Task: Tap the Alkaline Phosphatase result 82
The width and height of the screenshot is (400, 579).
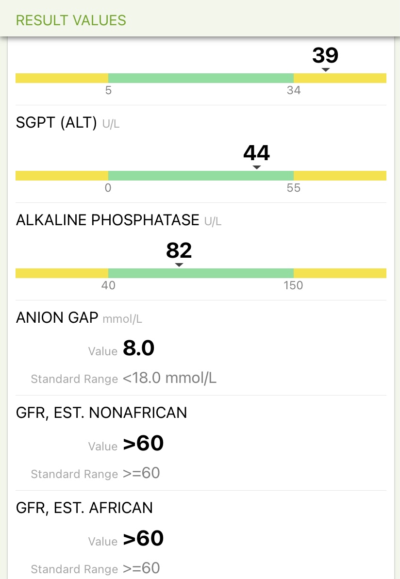Action: click(x=179, y=251)
